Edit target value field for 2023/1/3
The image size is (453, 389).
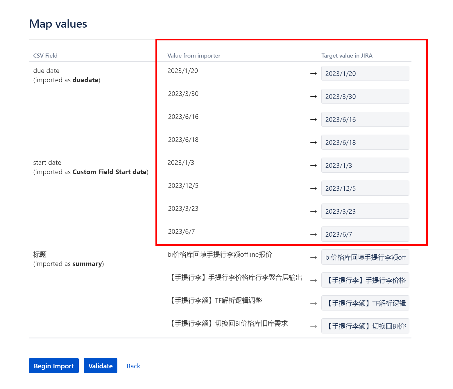point(365,165)
